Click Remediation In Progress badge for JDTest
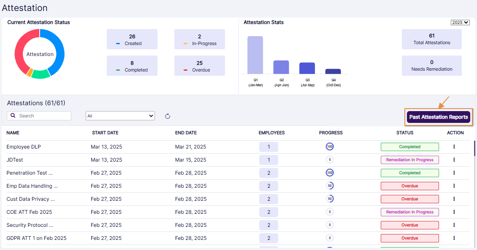The height and width of the screenshot is (250, 477). coord(409,160)
